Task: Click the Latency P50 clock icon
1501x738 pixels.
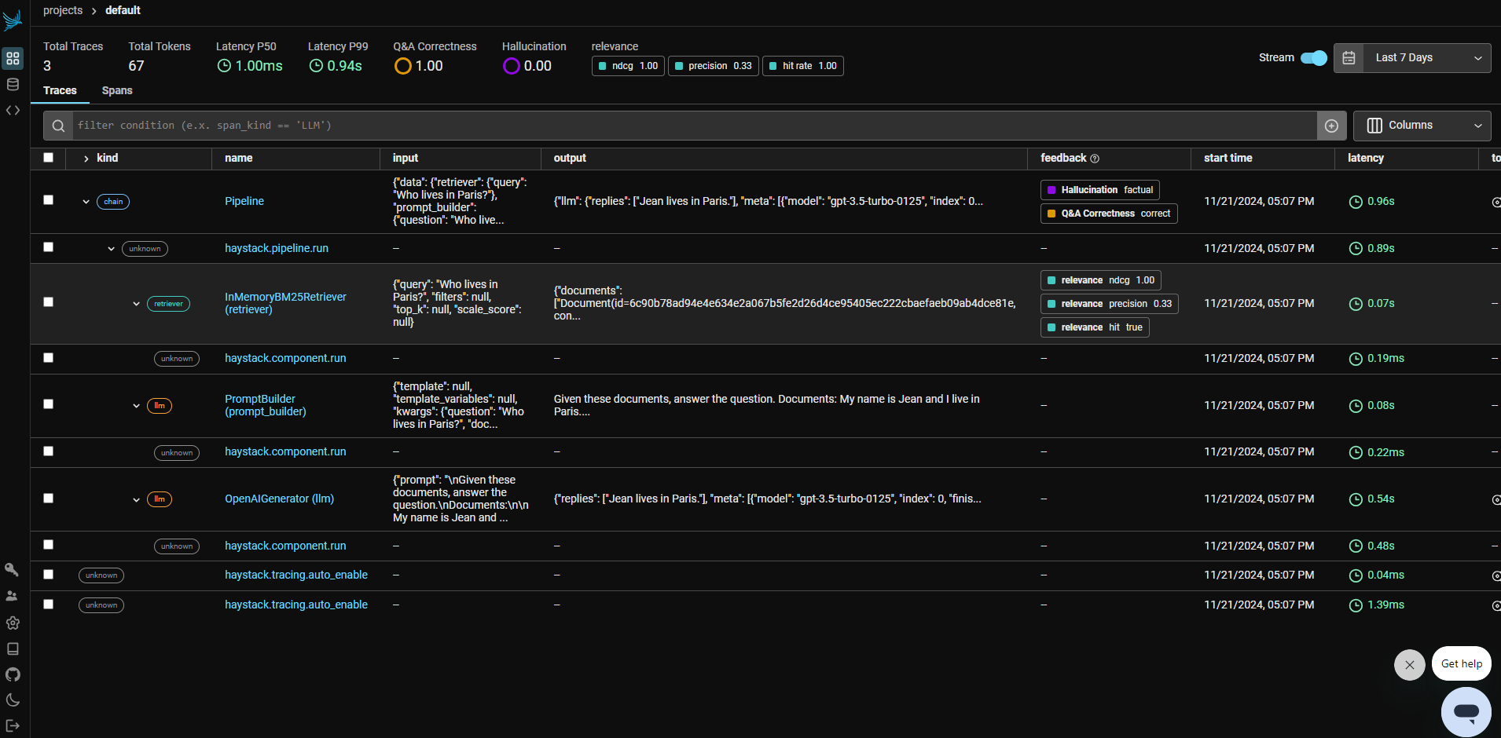Action: (x=224, y=66)
